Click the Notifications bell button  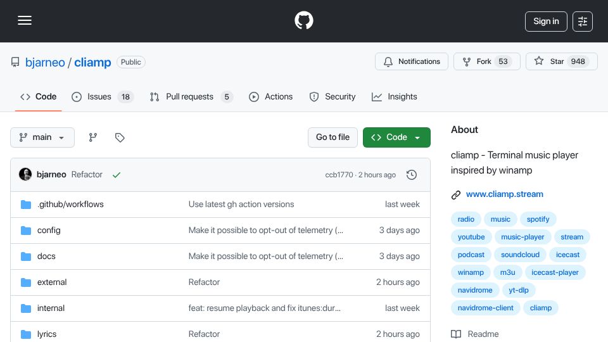[x=412, y=61]
